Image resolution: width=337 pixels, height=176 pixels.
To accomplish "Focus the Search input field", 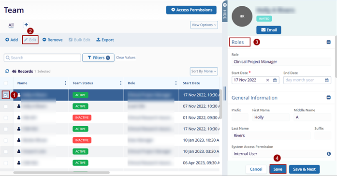I will coord(43,58).
